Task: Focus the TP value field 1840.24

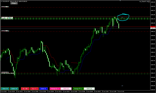Action: 89,89
